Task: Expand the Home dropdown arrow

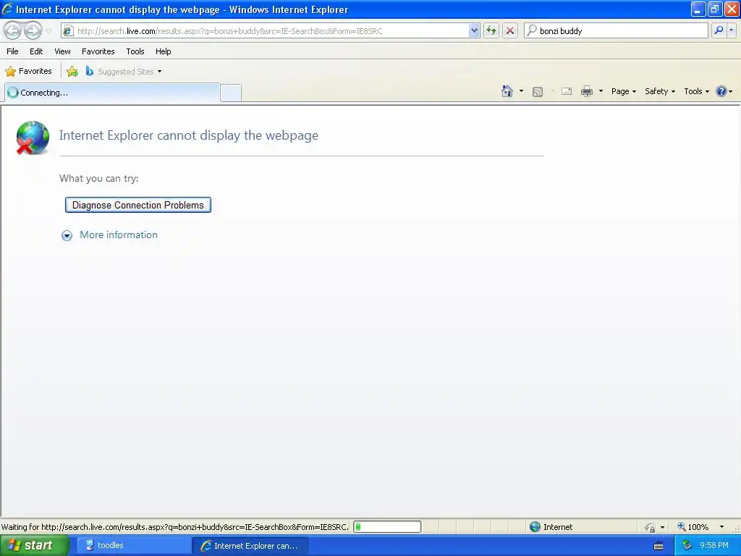Action: [521, 91]
